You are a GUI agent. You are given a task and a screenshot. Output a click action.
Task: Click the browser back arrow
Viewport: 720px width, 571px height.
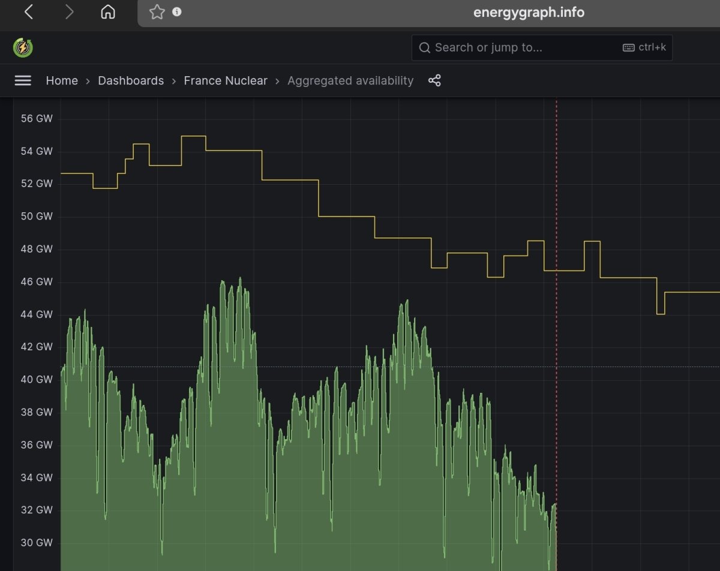[28, 13]
